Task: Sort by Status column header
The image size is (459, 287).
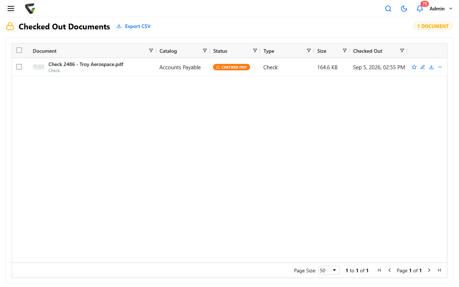Action: click(220, 51)
